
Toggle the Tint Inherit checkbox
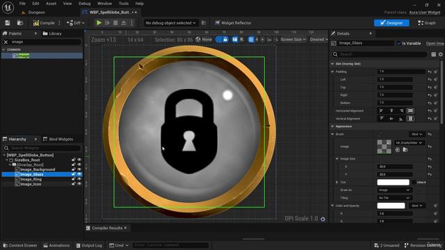tap(414, 182)
